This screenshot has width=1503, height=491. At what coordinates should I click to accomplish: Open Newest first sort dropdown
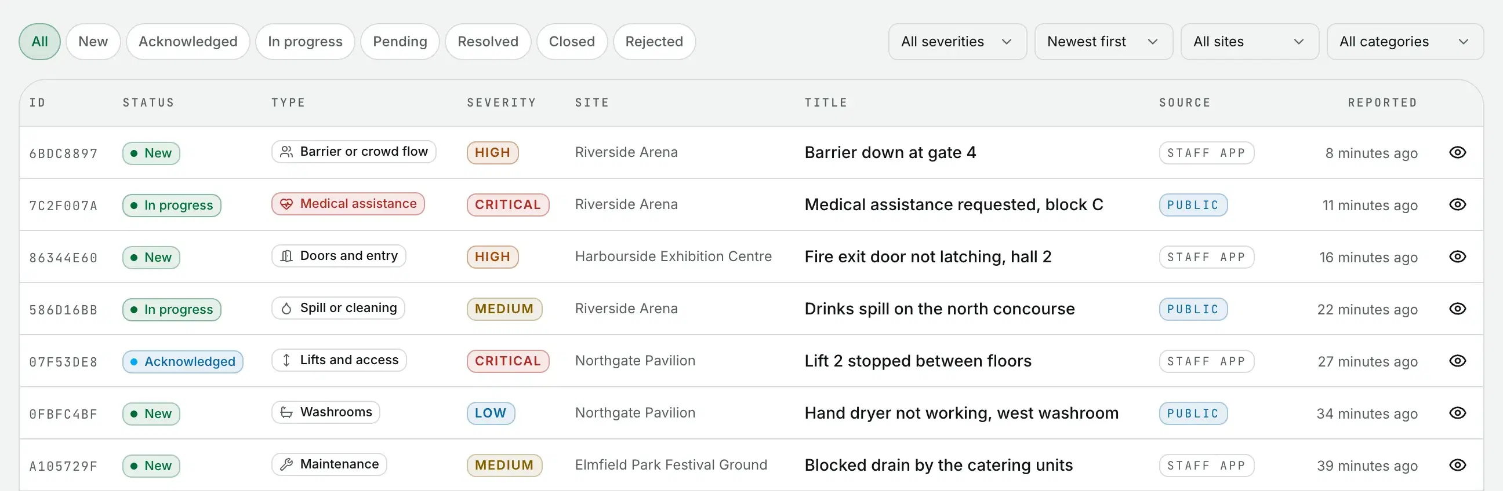[x=1103, y=42]
